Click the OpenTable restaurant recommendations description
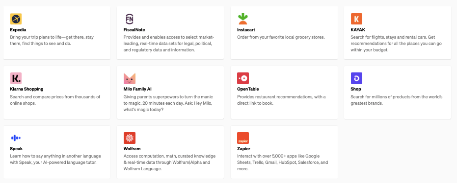This screenshot has width=457, height=183. coord(281,100)
